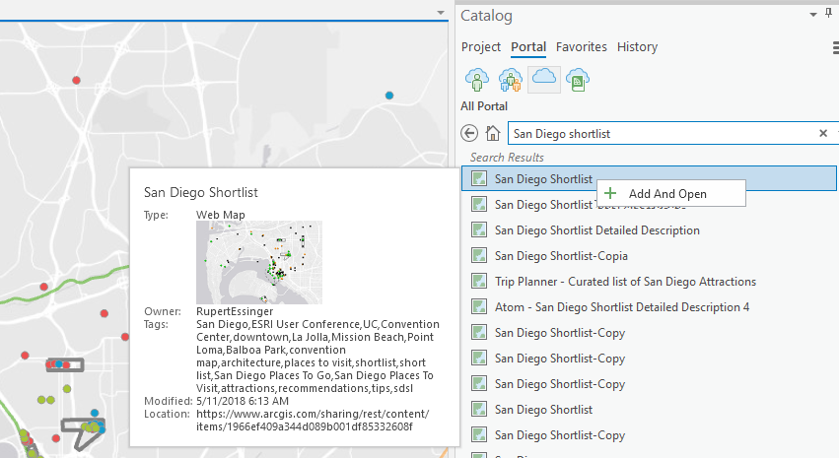Click the All Portal label

[x=484, y=105]
